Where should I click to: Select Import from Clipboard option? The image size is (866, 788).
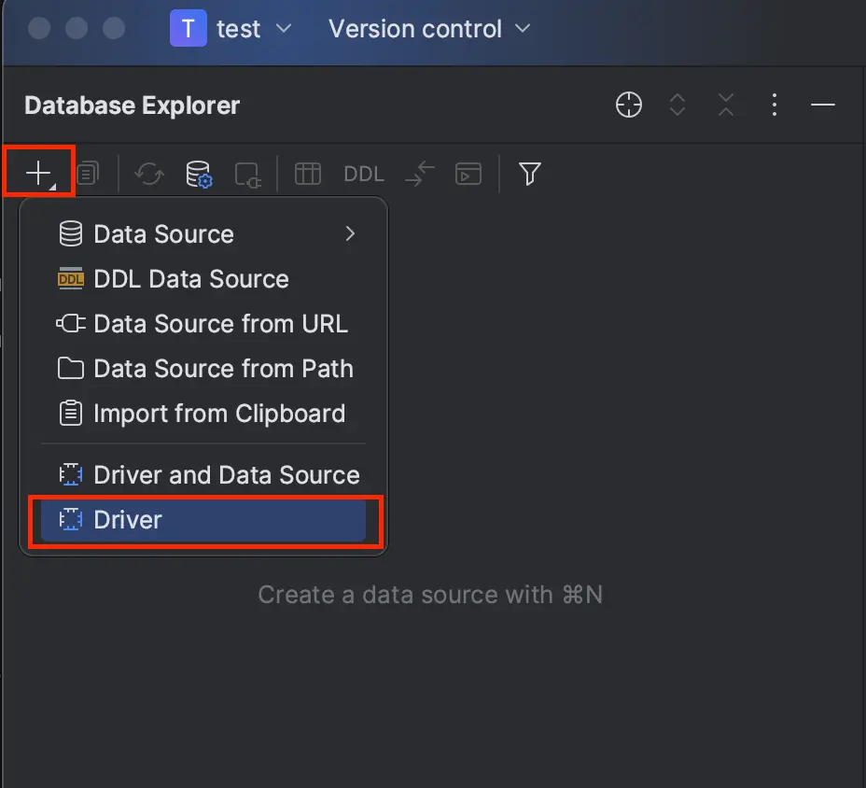203,414
